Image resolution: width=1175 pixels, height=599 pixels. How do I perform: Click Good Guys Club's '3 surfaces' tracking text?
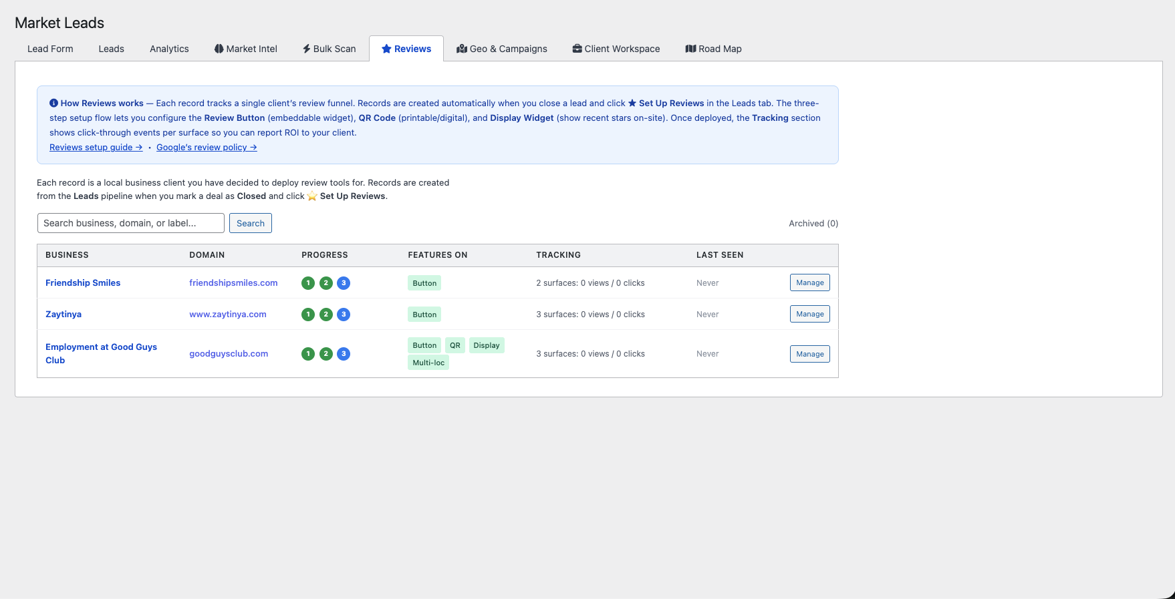pos(590,354)
